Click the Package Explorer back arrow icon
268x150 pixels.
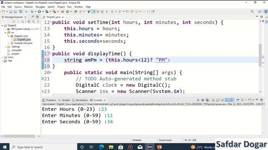(x=14, y=22)
